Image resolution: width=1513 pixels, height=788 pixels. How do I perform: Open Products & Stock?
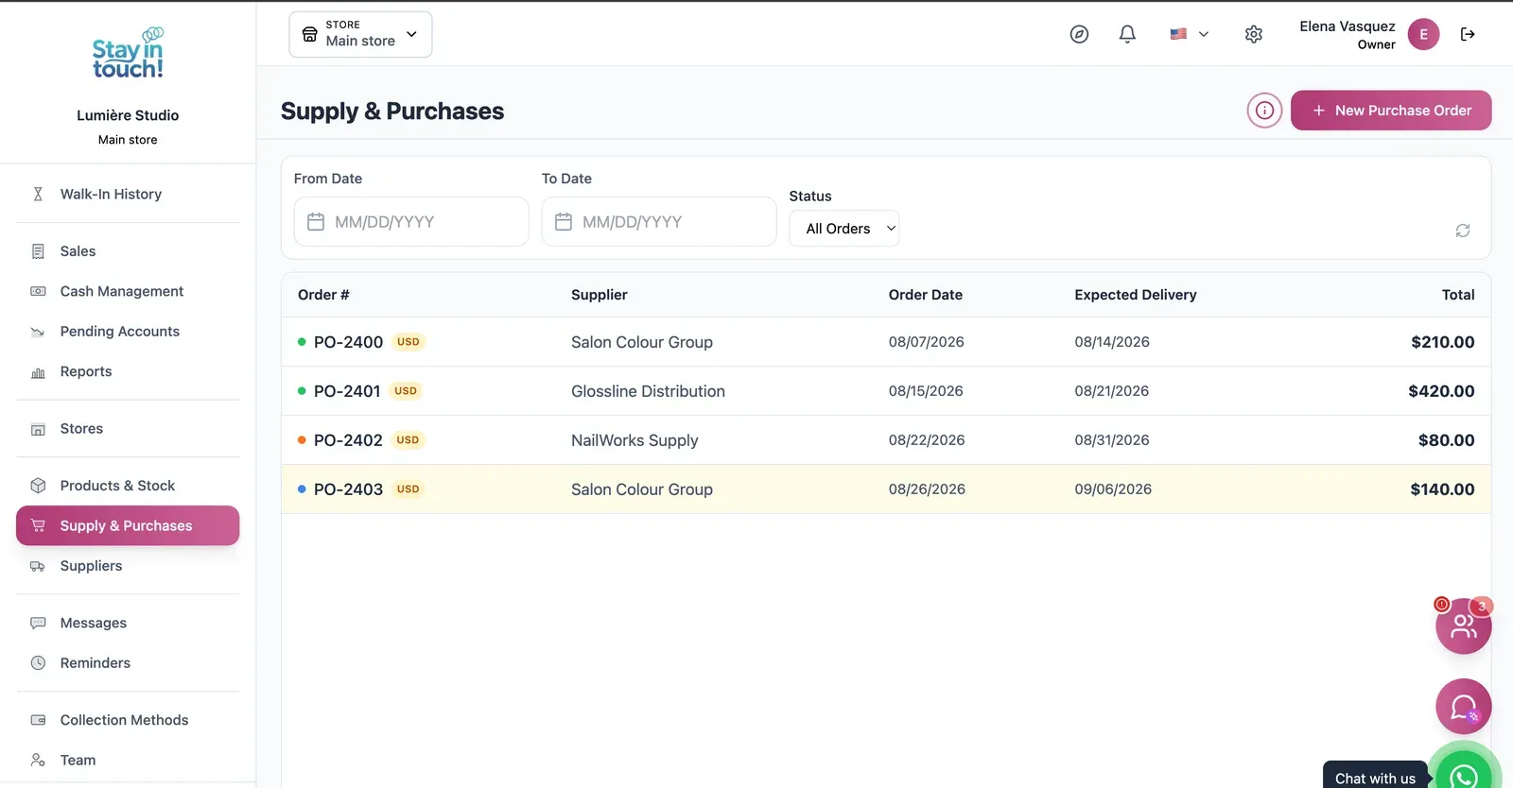click(x=128, y=486)
